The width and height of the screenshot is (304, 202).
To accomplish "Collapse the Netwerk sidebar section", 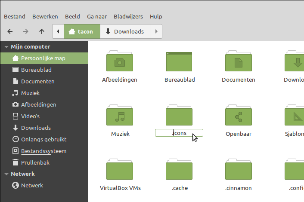I will pos(6,174).
